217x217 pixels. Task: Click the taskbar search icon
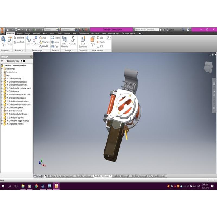coord(9,186)
